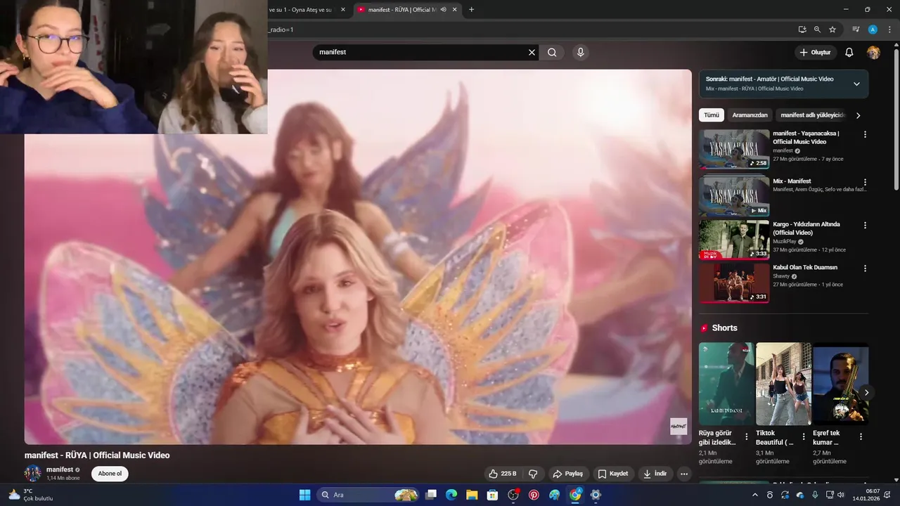Open Kargo - Yıldızların Altında title link

808,228
